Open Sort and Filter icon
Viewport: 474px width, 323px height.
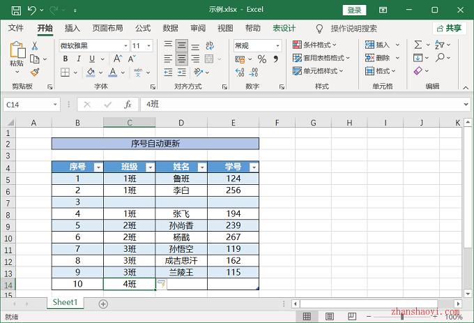coord(440,45)
